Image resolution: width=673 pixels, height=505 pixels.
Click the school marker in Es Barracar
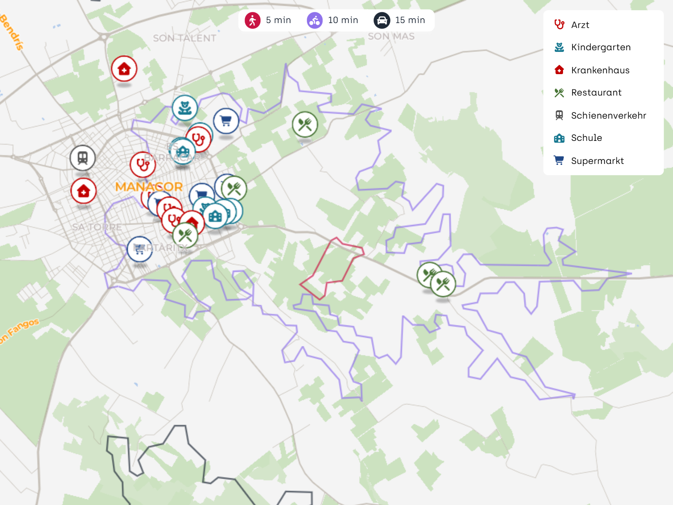coord(182,152)
